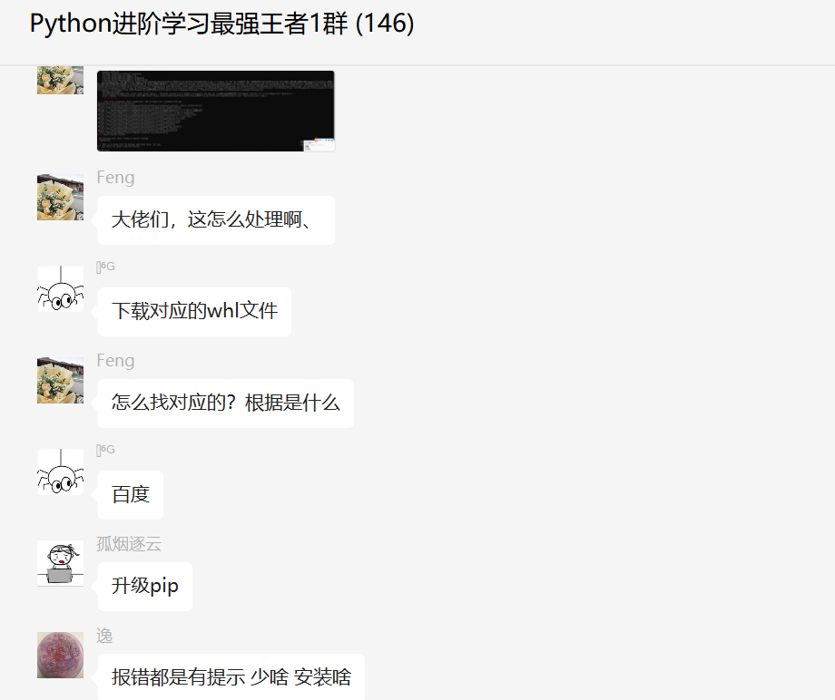Click spider avatar beside whl文件 message
Viewport: 835px width, 700px height.
coord(60,288)
